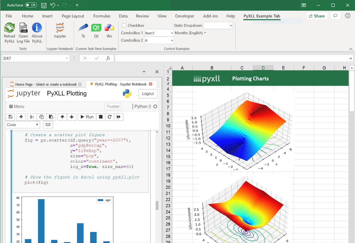Customize the Quick Access Toolbar dropdown

tap(77, 5)
